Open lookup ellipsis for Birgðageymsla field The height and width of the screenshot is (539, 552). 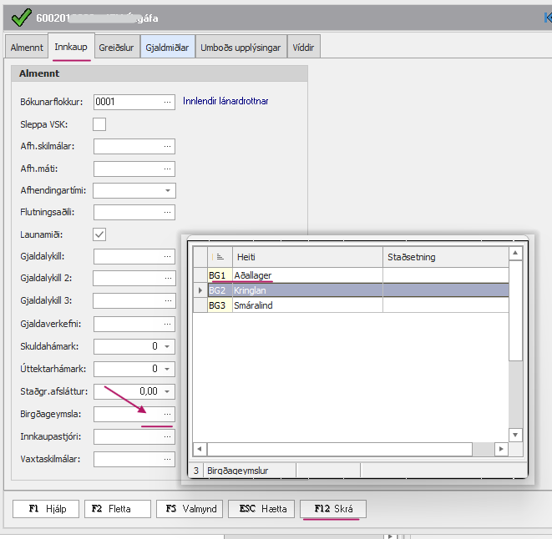point(167,414)
